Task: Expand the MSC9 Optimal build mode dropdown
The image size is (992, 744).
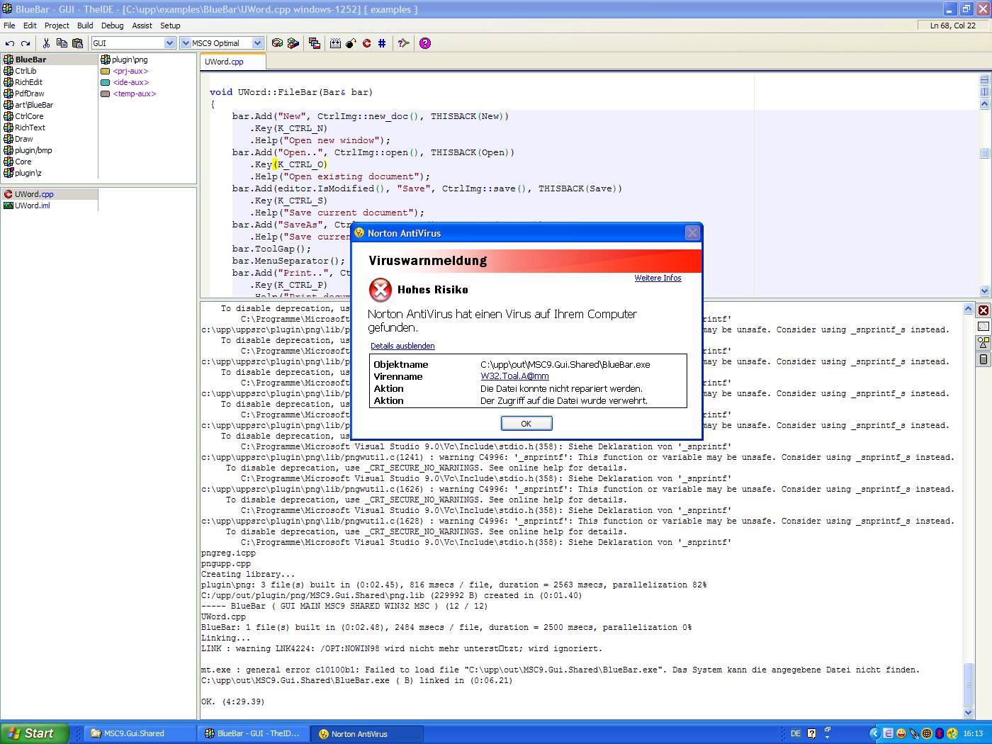Action: 257,43
